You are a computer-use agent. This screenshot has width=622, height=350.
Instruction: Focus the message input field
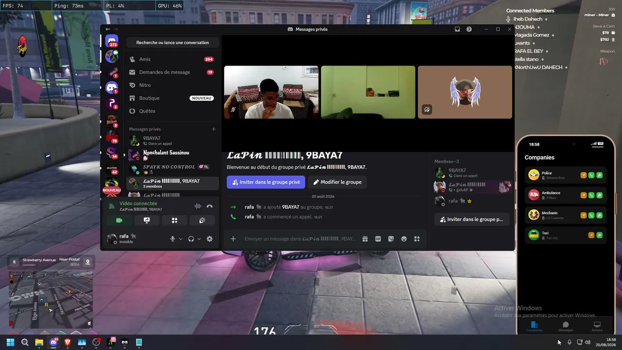pyautogui.click(x=300, y=239)
